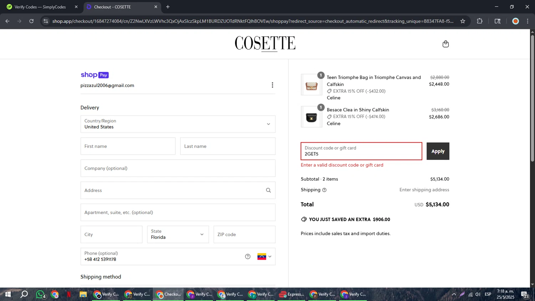Open the phone country flag selector

(x=264, y=256)
